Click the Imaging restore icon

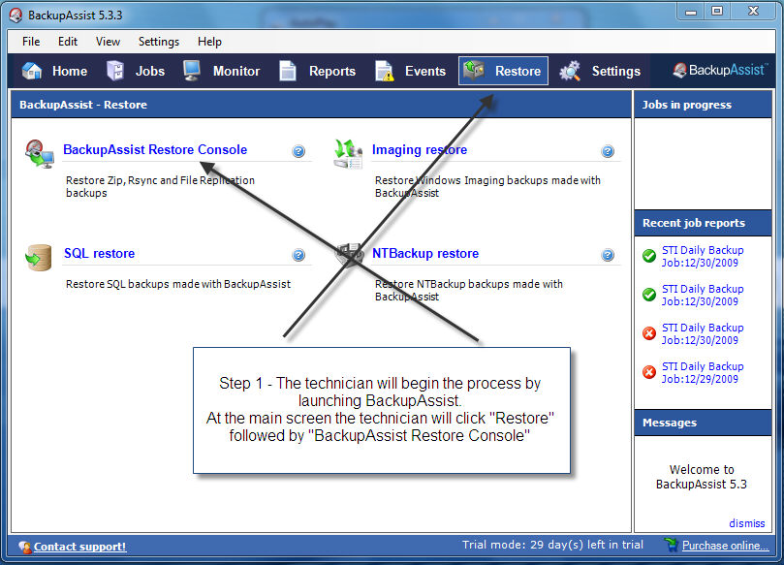(348, 154)
